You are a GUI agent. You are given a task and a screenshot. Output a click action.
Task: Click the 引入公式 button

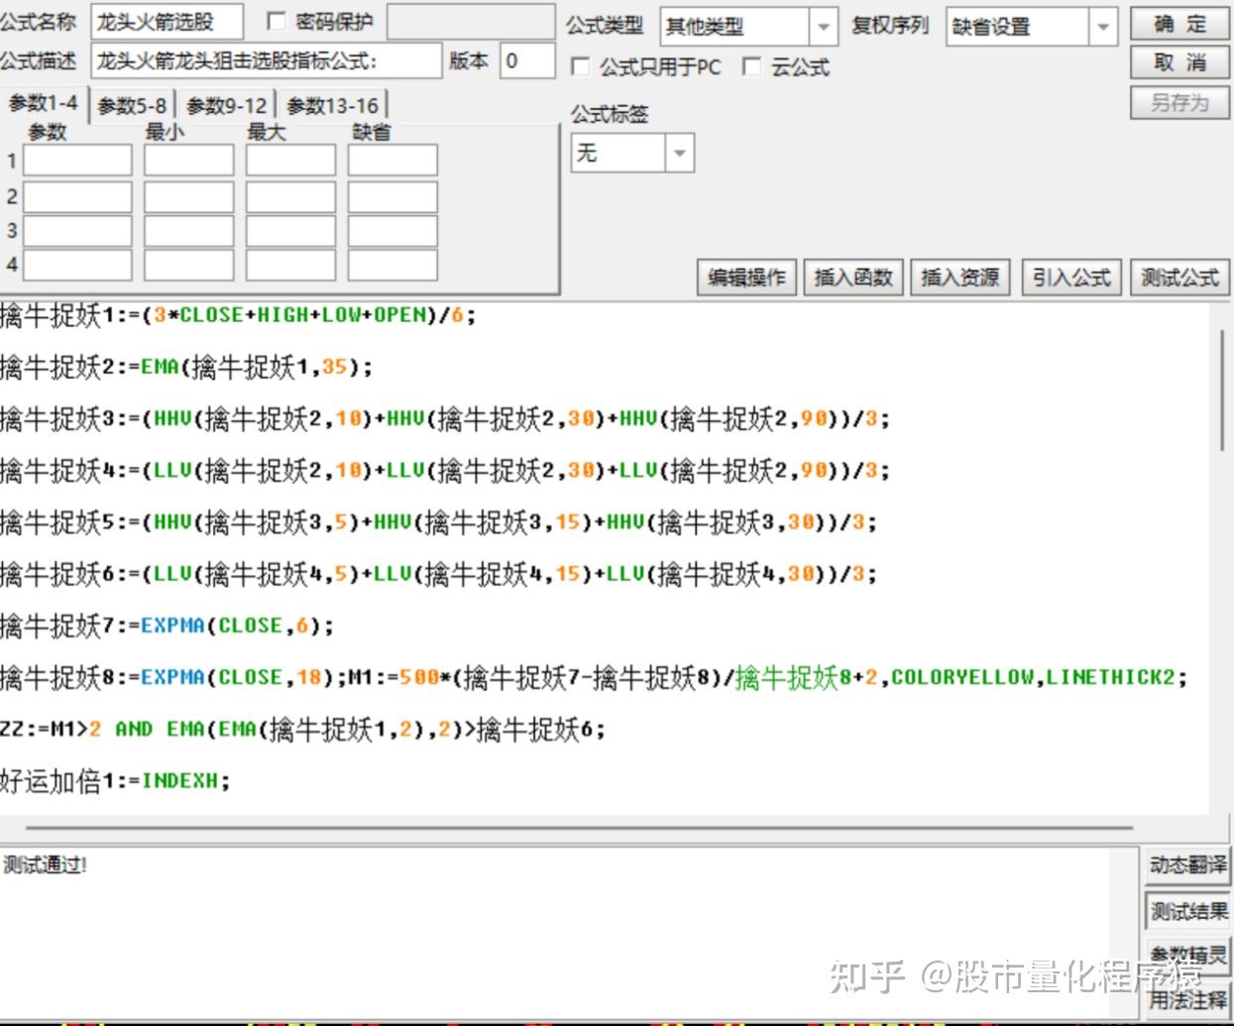tap(1071, 278)
